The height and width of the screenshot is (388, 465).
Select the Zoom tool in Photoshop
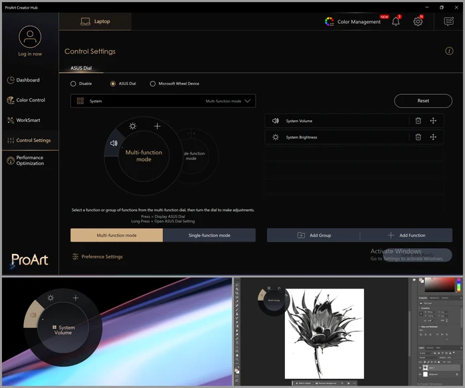(236, 359)
